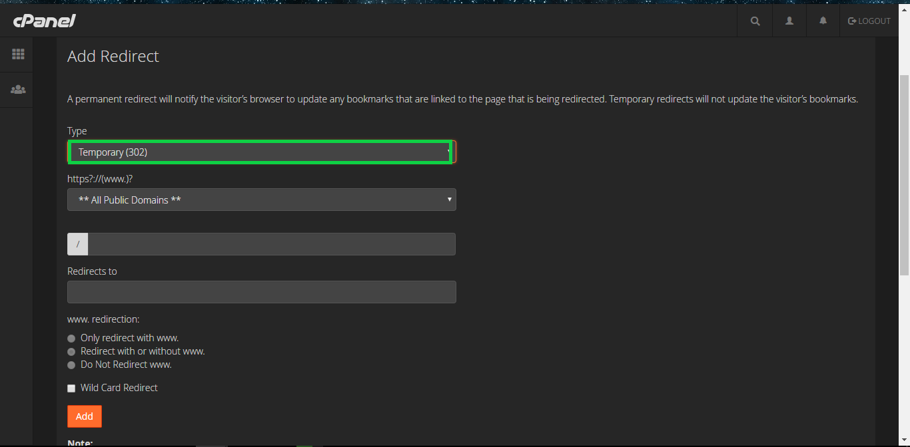Select Only redirect with www.
The width and height of the screenshot is (910, 447).
[71, 339]
